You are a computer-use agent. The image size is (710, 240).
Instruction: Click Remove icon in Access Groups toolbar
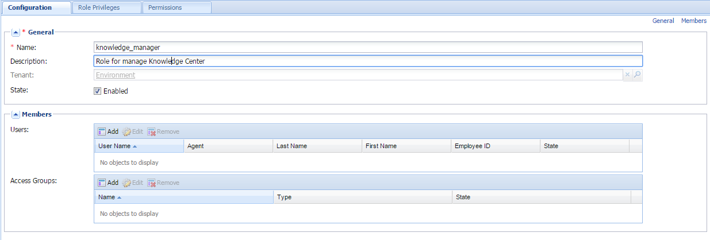click(152, 183)
